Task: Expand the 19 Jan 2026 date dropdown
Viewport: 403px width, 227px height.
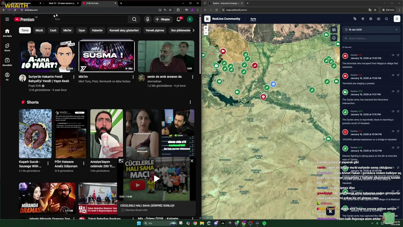Action: pos(372,30)
